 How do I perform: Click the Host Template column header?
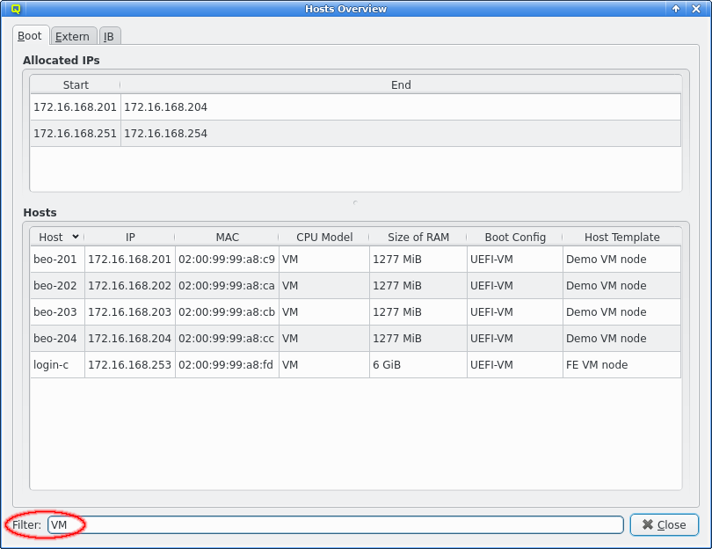[621, 237]
